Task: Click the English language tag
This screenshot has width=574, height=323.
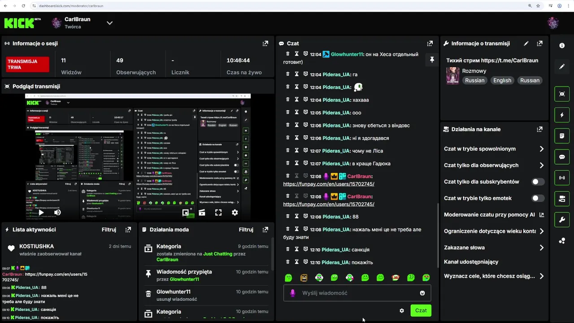Action: pos(502,80)
